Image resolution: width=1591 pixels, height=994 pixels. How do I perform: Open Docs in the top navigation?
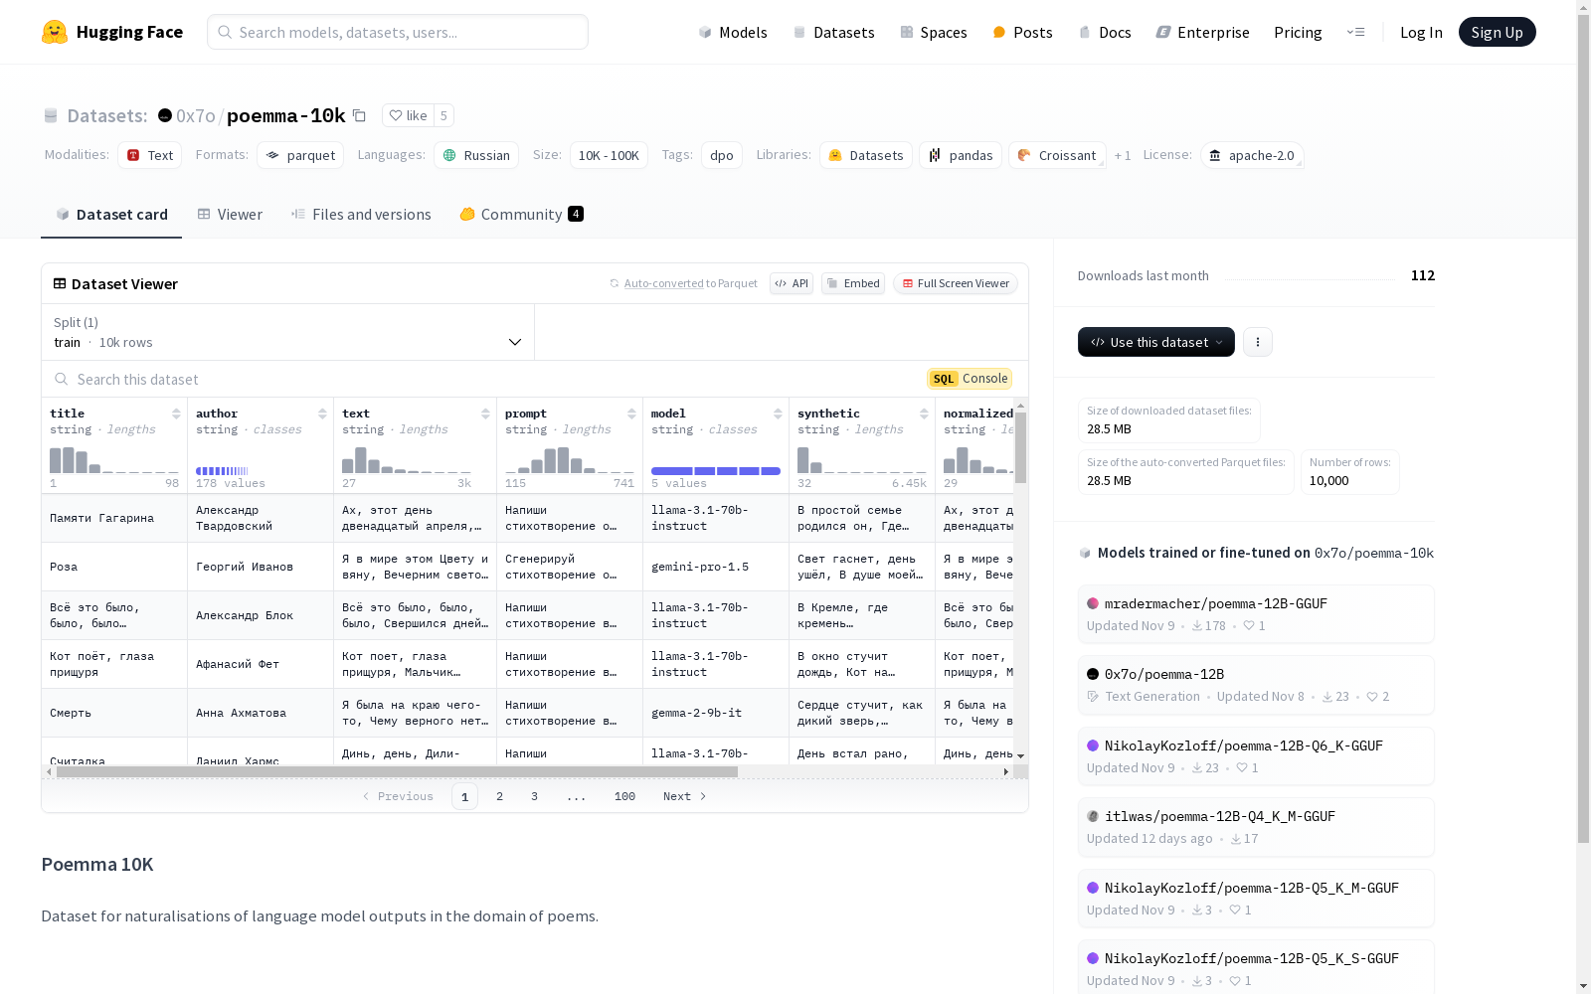coord(1105,32)
